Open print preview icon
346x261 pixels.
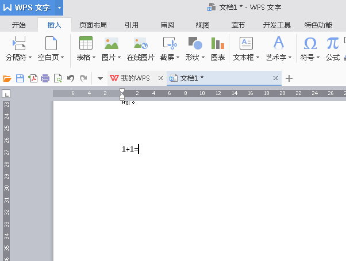coord(57,78)
